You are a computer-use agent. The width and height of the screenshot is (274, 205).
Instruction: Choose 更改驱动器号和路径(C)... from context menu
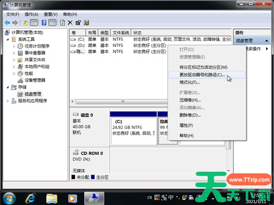tap(196, 75)
